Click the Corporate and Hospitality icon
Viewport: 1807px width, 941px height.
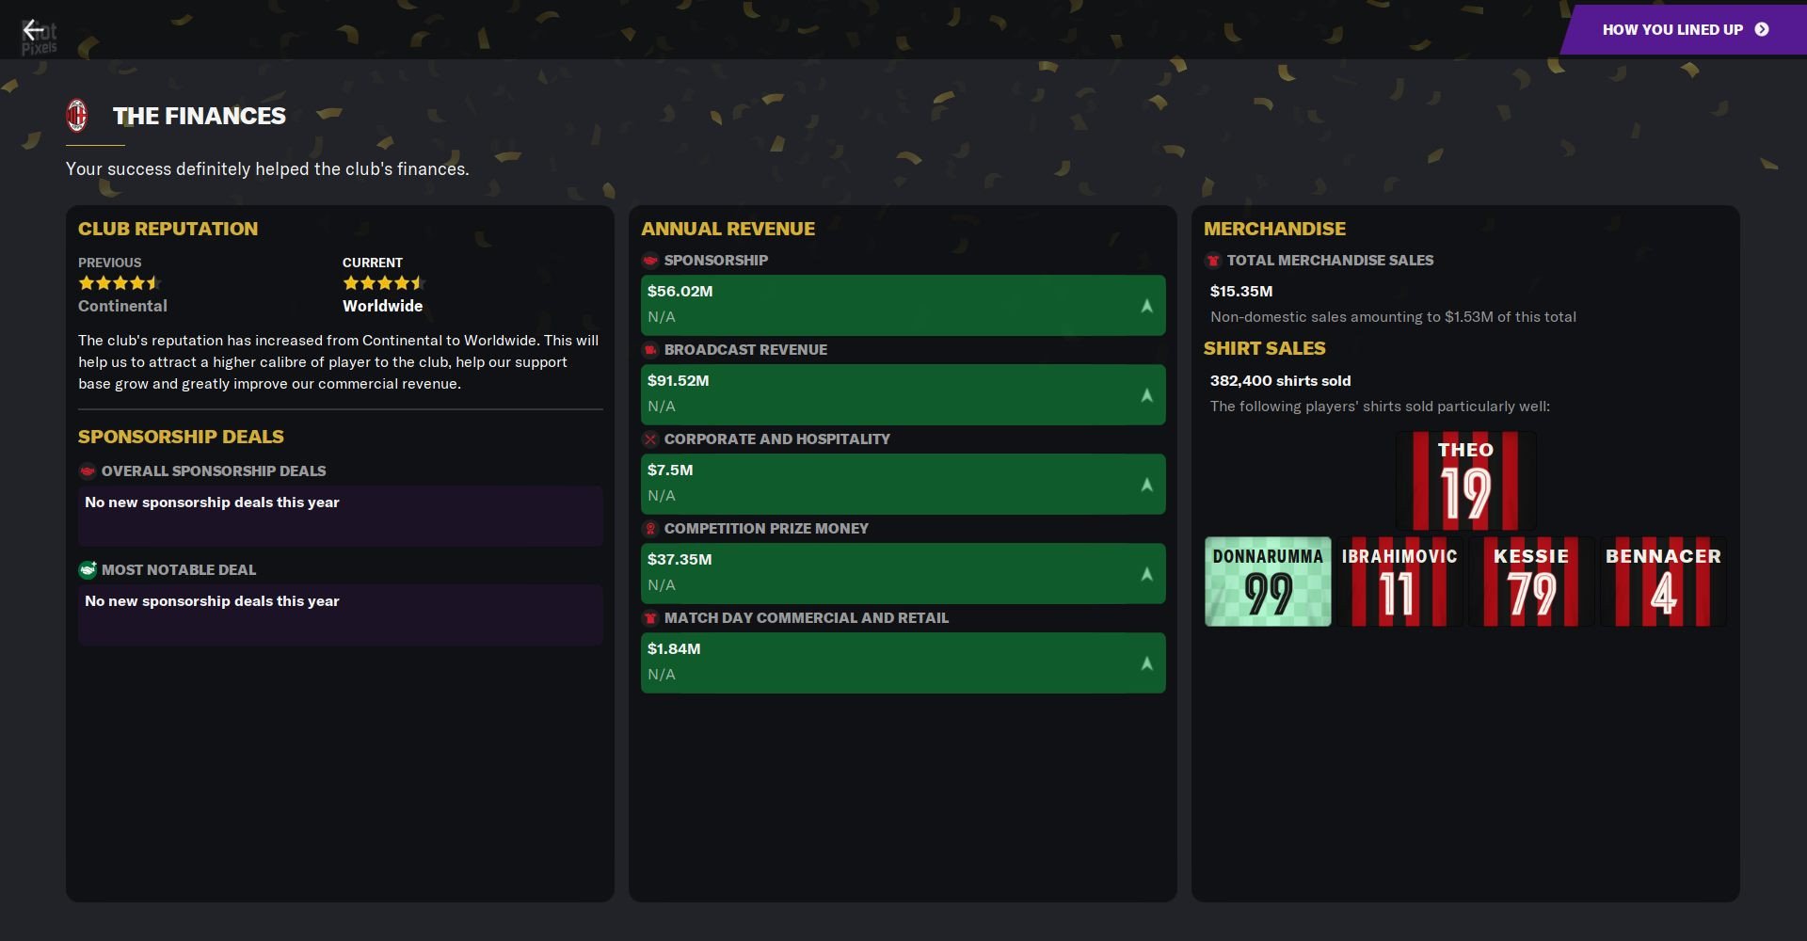tap(648, 439)
